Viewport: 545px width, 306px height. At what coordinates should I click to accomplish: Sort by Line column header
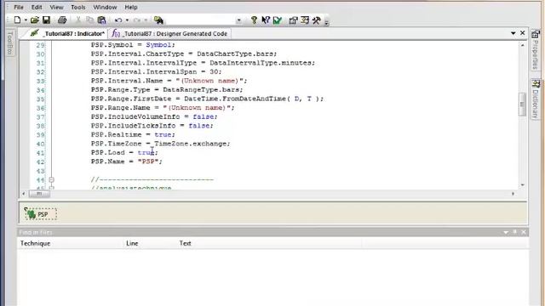point(150,243)
